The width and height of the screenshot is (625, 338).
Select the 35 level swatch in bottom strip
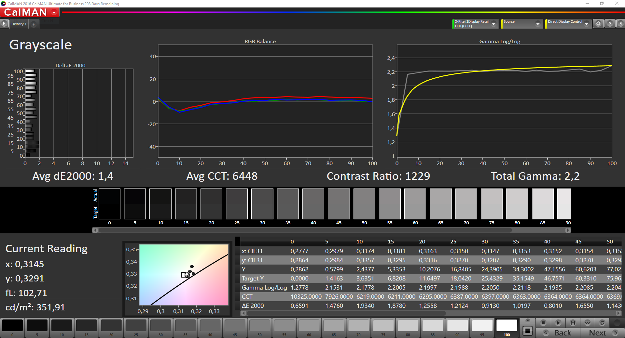coord(186,328)
